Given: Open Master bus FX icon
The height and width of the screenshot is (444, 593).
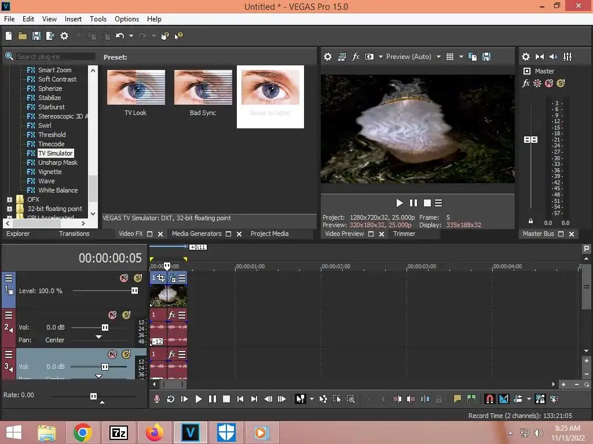Looking at the screenshot, I should pyautogui.click(x=526, y=83).
